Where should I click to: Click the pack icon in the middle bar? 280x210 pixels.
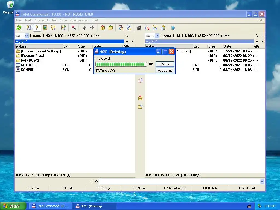tap(140, 98)
